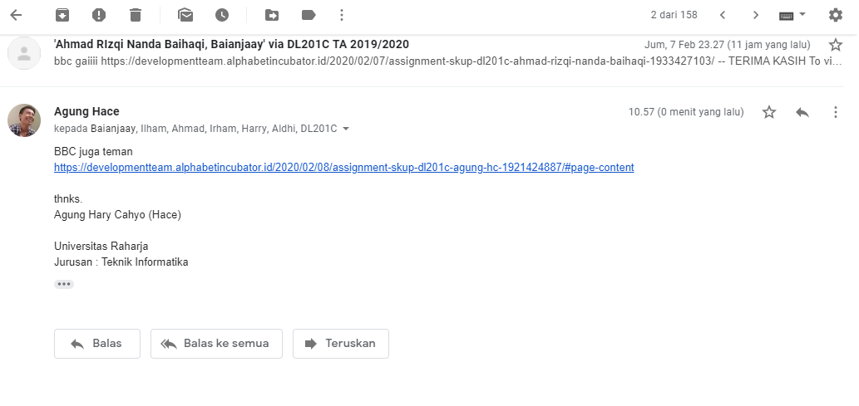Click Balas ke semua button

click(216, 344)
